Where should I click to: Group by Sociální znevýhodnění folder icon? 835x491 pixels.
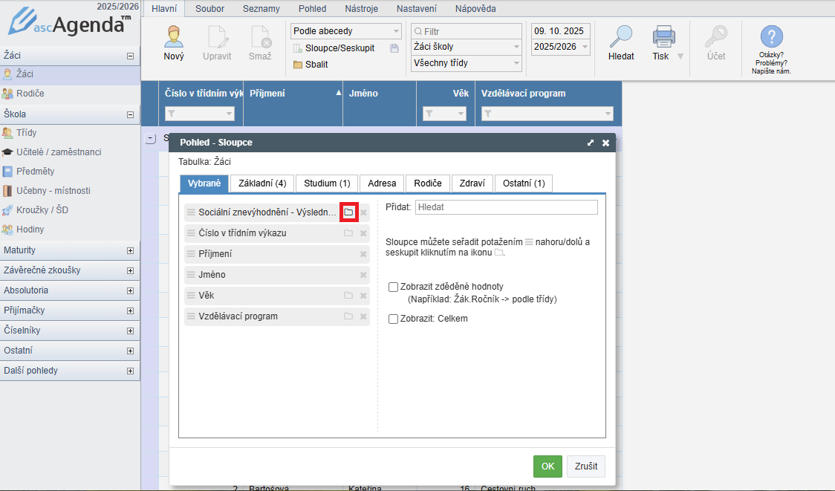tap(348, 212)
